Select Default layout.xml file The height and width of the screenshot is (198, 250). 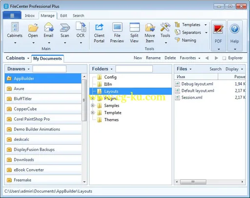click(x=198, y=91)
